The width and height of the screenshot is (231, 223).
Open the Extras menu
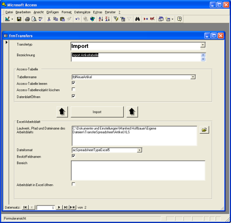coord(97,12)
